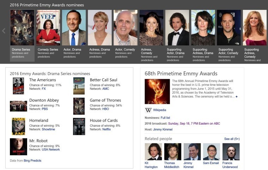Image resolution: width=268 pixels, height=170 pixels.
Task: Click the Supporting Actress, Drama portrait photo
Action: click(203, 27)
